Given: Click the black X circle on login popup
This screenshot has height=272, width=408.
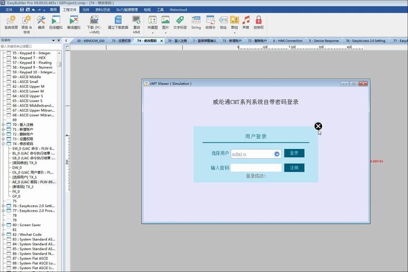Looking at the screenshot, I should (x=318, y=126).
